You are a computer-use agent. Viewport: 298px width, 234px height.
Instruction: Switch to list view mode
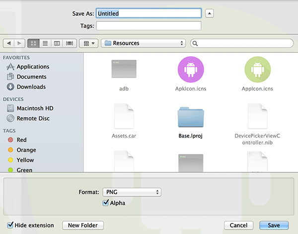click(45, 43)
